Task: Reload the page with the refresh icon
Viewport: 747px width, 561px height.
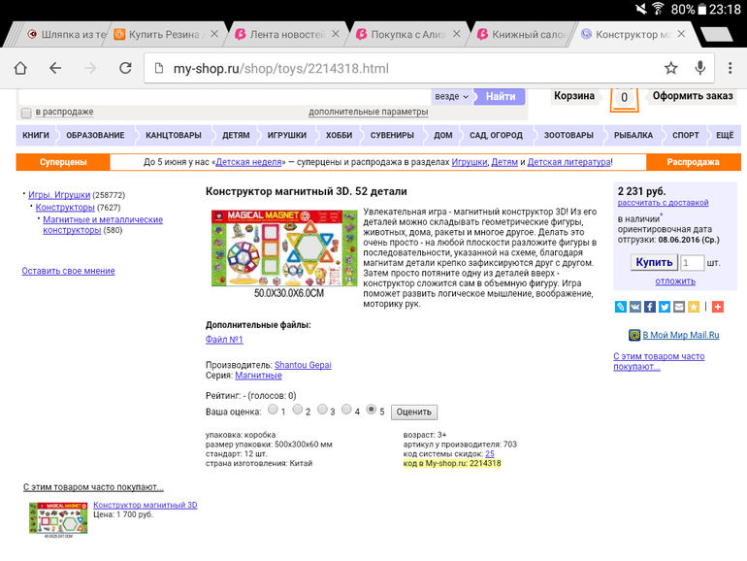Action: click(x=125, y=68)
